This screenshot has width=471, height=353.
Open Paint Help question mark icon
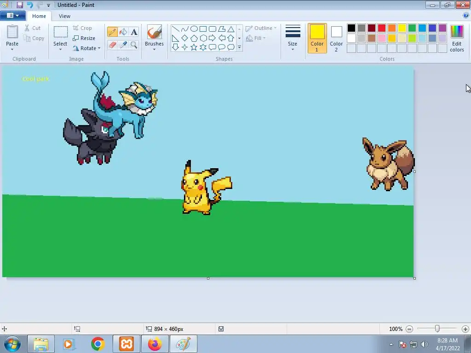tap(466, 16)
